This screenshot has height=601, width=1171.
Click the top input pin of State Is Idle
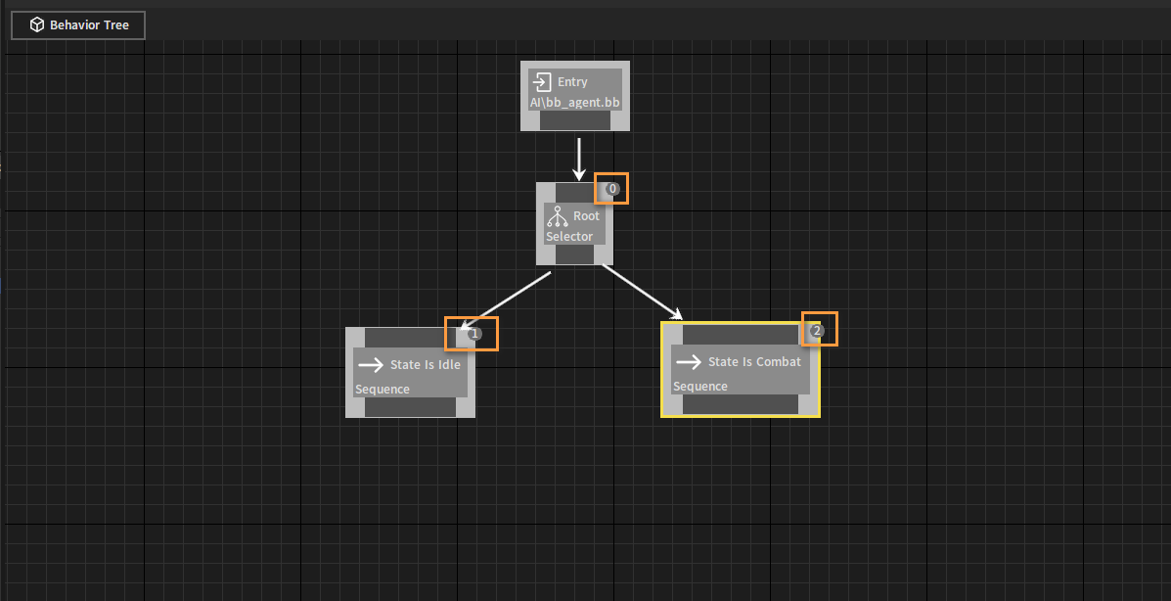coord(410,337)
